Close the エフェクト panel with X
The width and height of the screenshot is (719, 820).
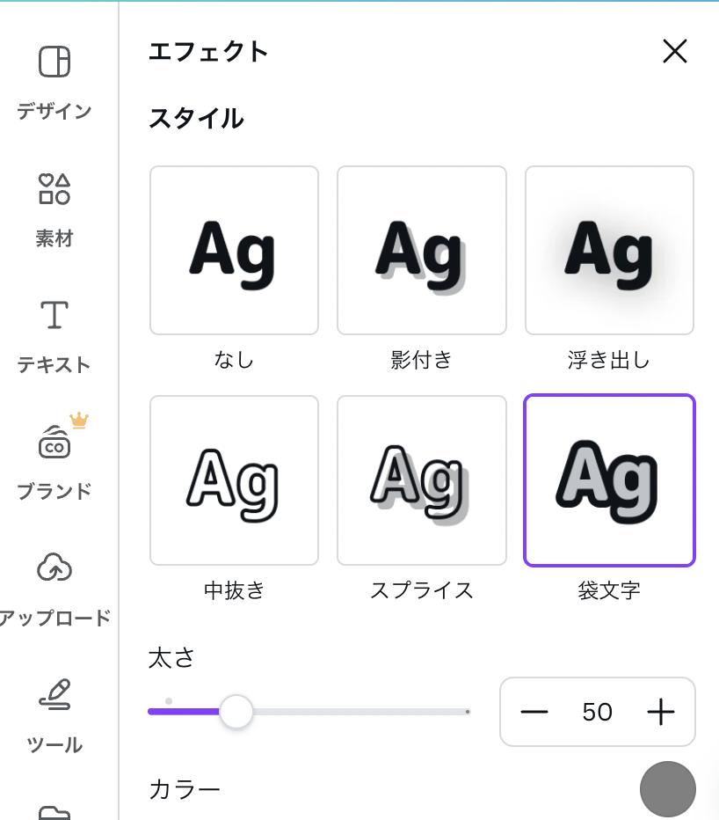674,52
